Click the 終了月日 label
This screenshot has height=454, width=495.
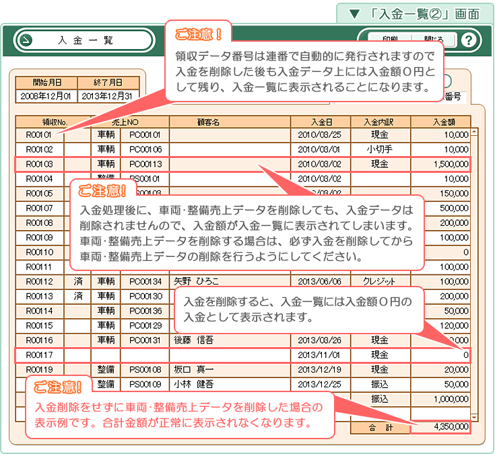point(108,83)
